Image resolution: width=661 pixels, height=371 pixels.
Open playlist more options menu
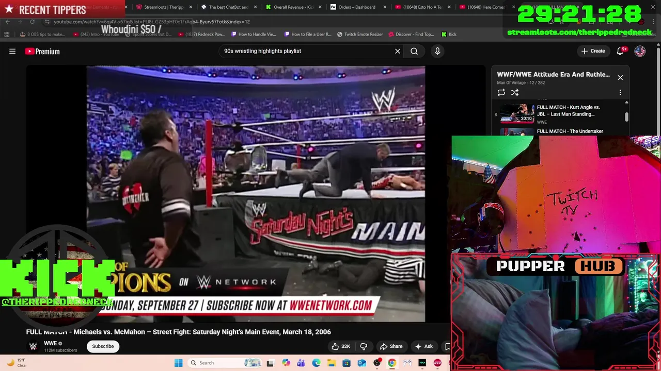[x=620, y=92]
